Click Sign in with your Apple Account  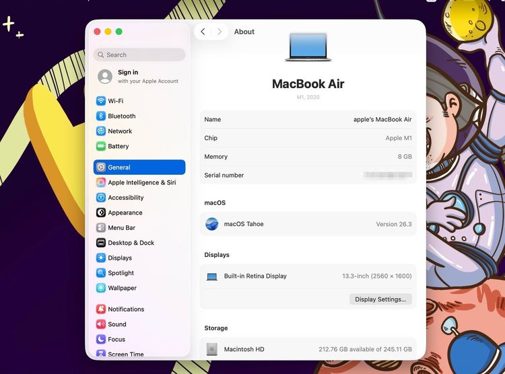[x=139, y=76]
